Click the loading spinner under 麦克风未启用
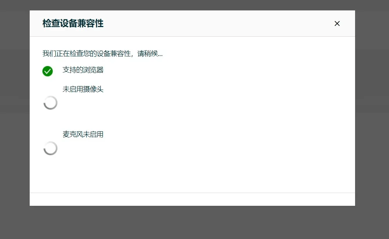Viewport: 389px width, 239px height. (x=51, y=148)
